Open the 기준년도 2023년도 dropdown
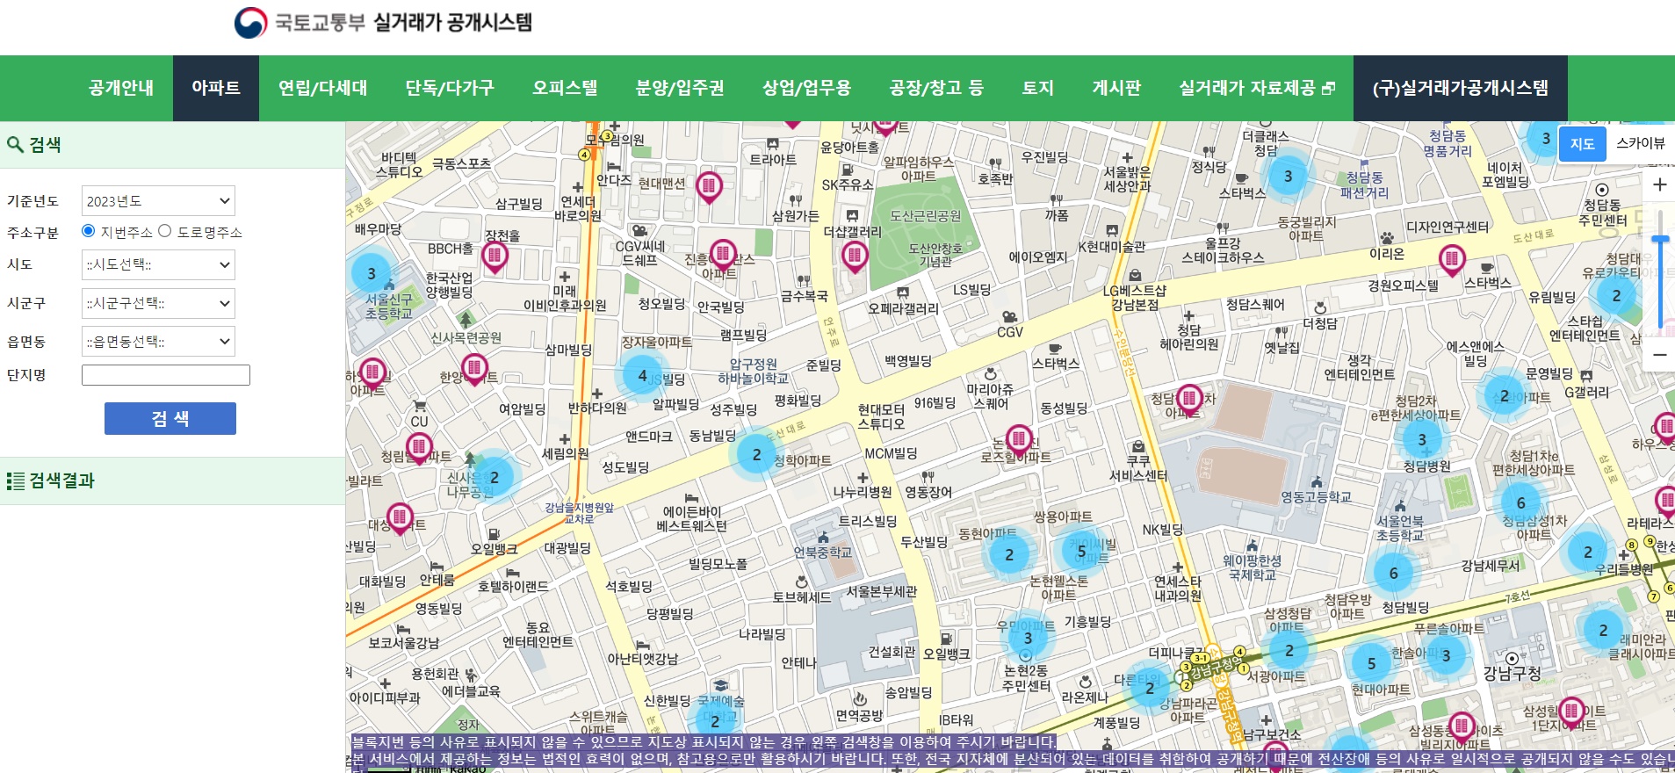 click(158, 201)
